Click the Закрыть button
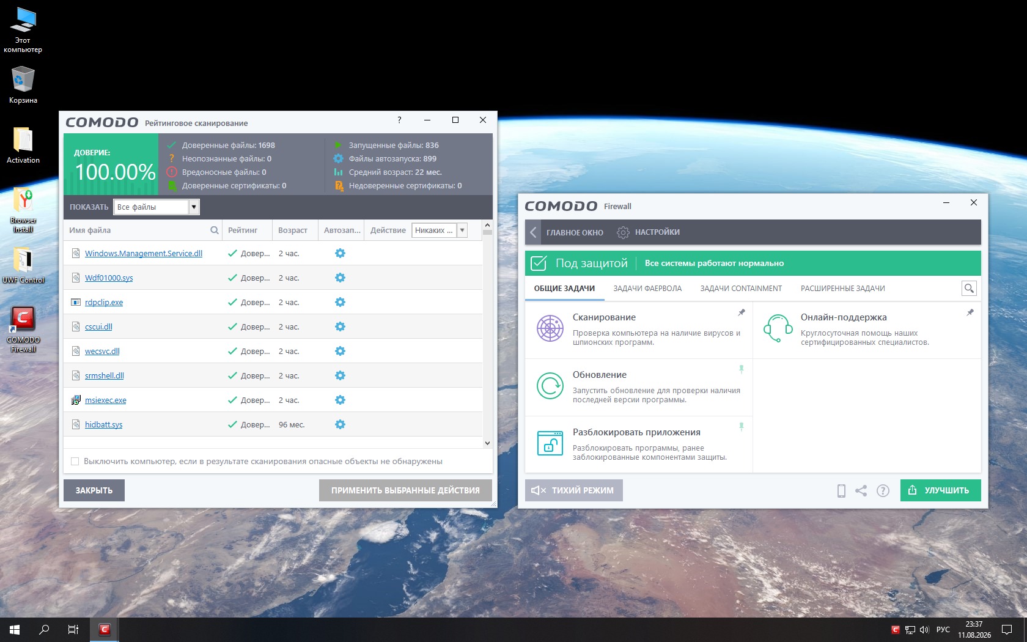 (x=94, y=490)
